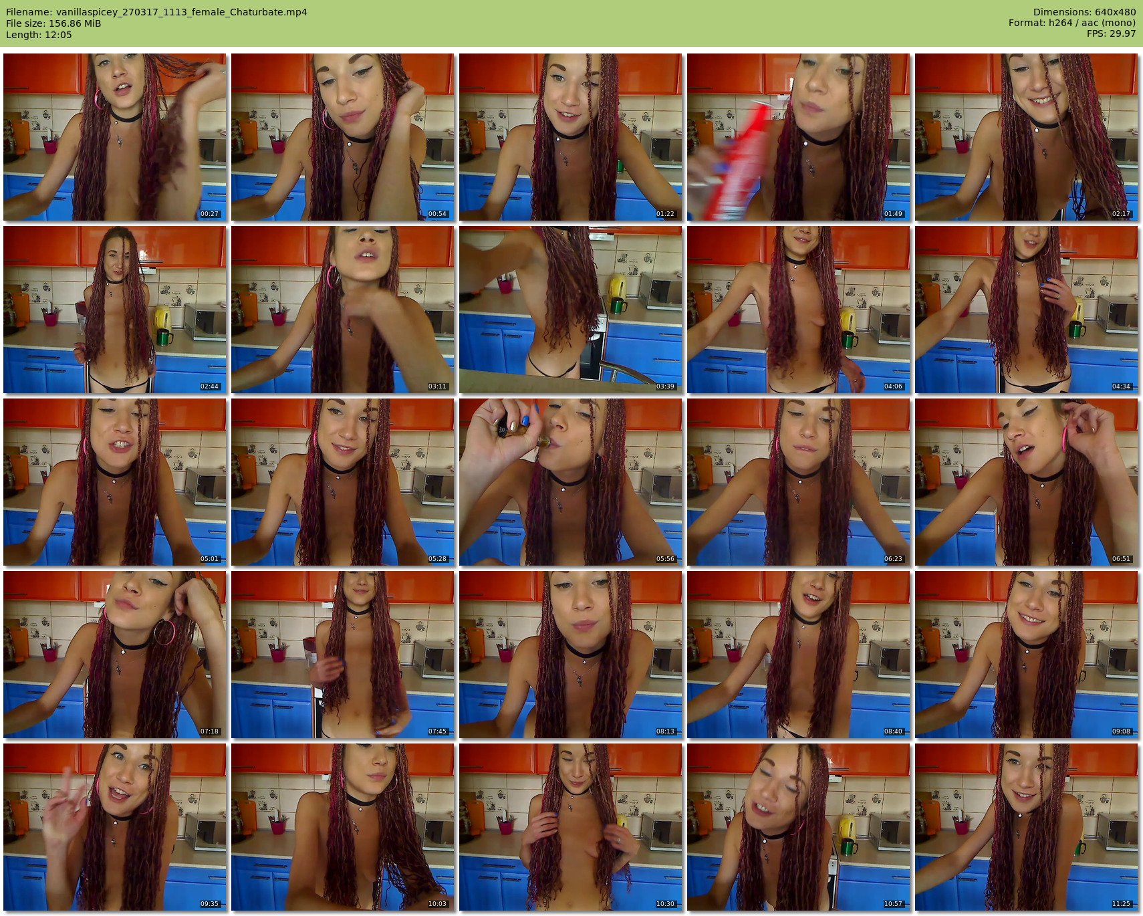Select the frame thumbnail marked 05:56
This screenshot has width=1143, height=916.
[x=571, y=482]
